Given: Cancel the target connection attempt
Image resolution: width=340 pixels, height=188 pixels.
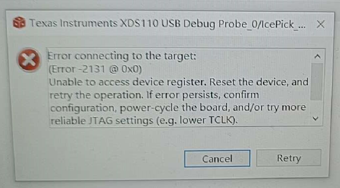Looking at the screenshot, I should (x=217, y=159).
